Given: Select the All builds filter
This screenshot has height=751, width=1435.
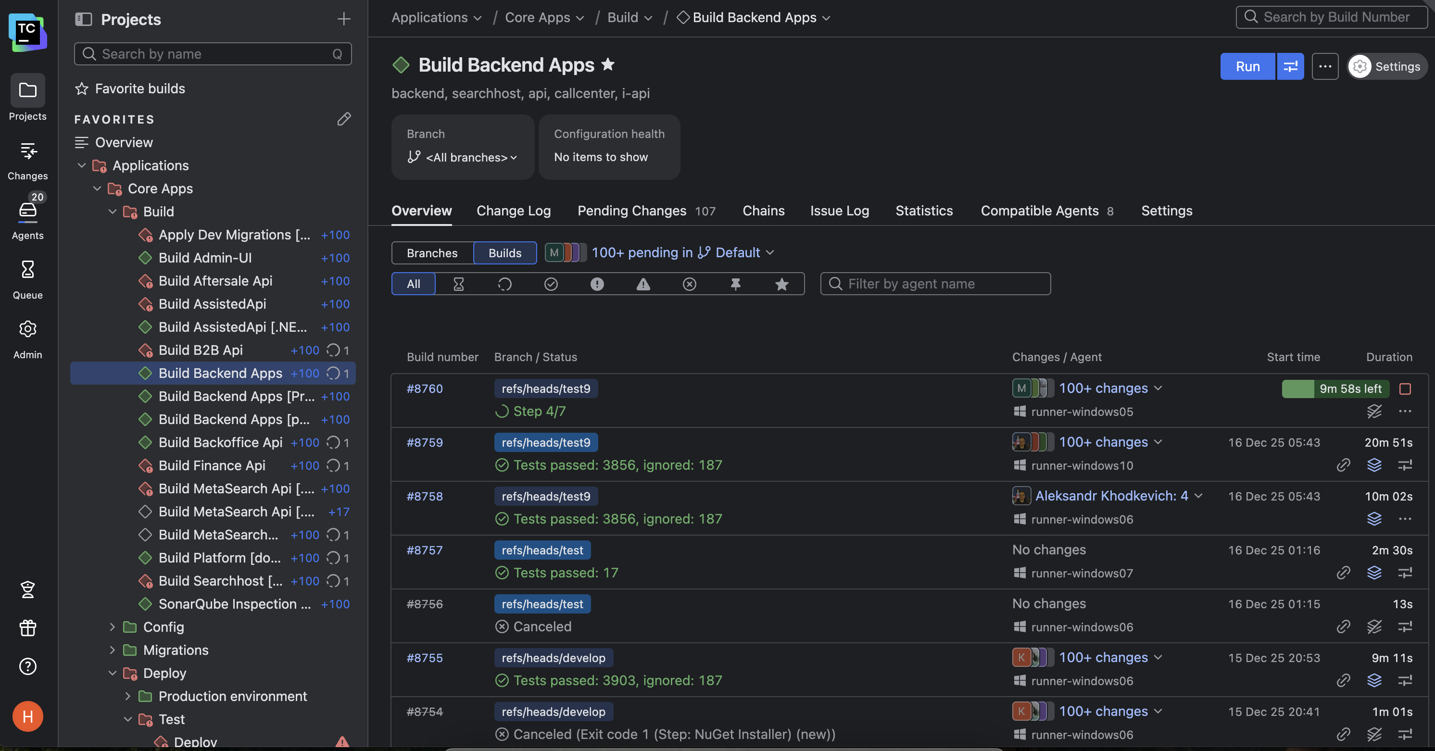Looking at the screenshot, I should click(x=414, y=284).
